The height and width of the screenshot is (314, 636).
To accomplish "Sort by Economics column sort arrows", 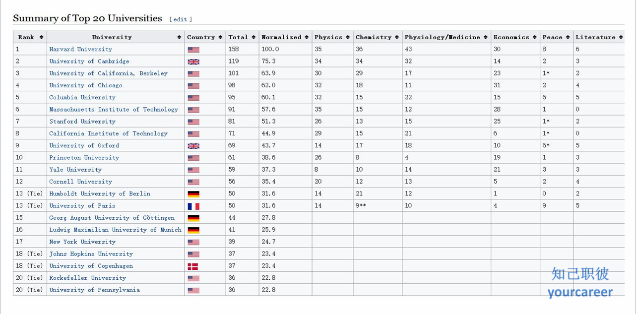I will [x=535, y=37].
